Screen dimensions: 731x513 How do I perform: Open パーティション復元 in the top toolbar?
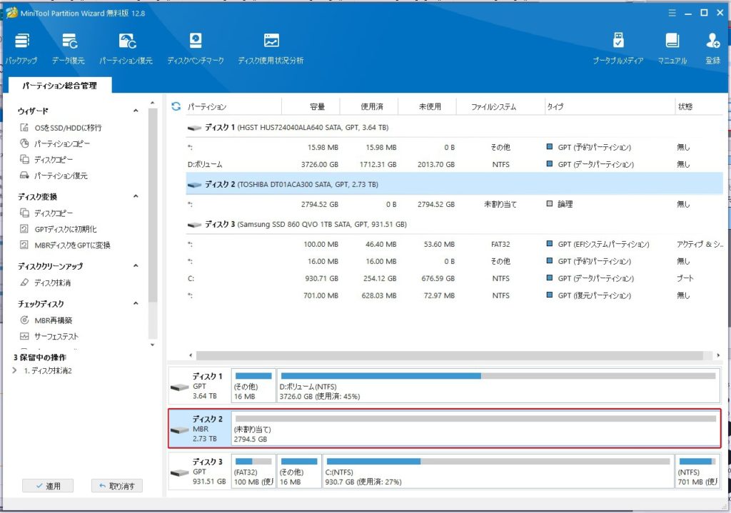[x=126, y=47]
